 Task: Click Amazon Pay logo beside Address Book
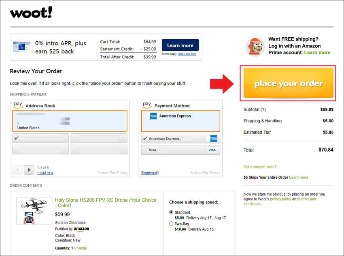18,105
